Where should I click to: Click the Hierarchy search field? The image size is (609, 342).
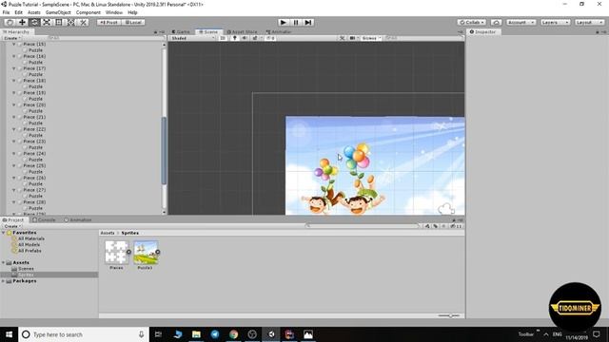[105, 38]
